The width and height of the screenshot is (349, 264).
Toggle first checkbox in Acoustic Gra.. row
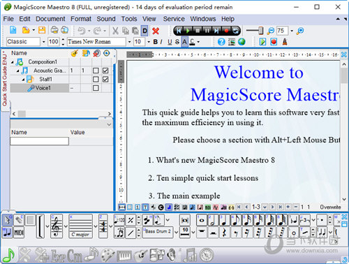click(x=96, y=71)
